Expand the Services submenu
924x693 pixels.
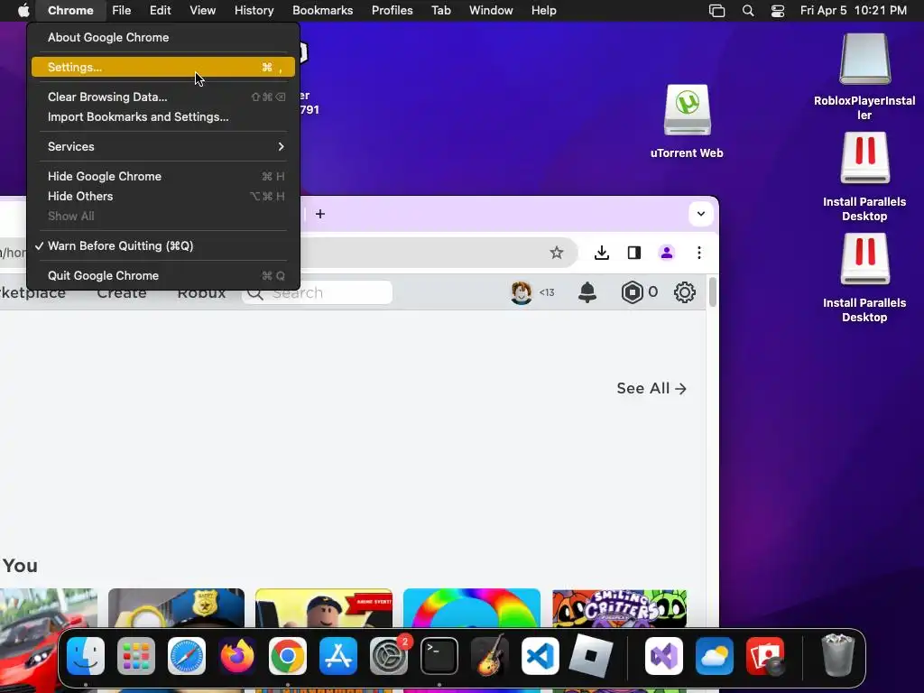click(x=163, y=146)
